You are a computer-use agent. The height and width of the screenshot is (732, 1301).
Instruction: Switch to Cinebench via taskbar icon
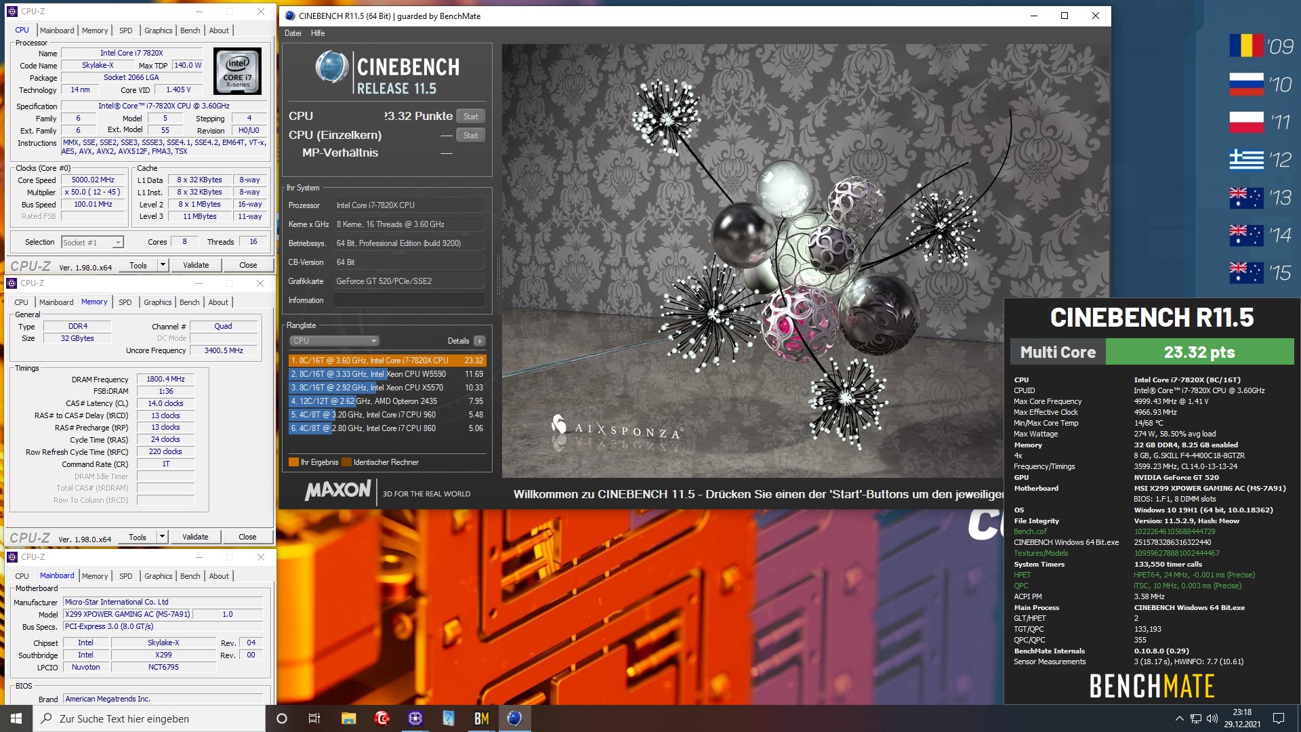coord(514,718)
